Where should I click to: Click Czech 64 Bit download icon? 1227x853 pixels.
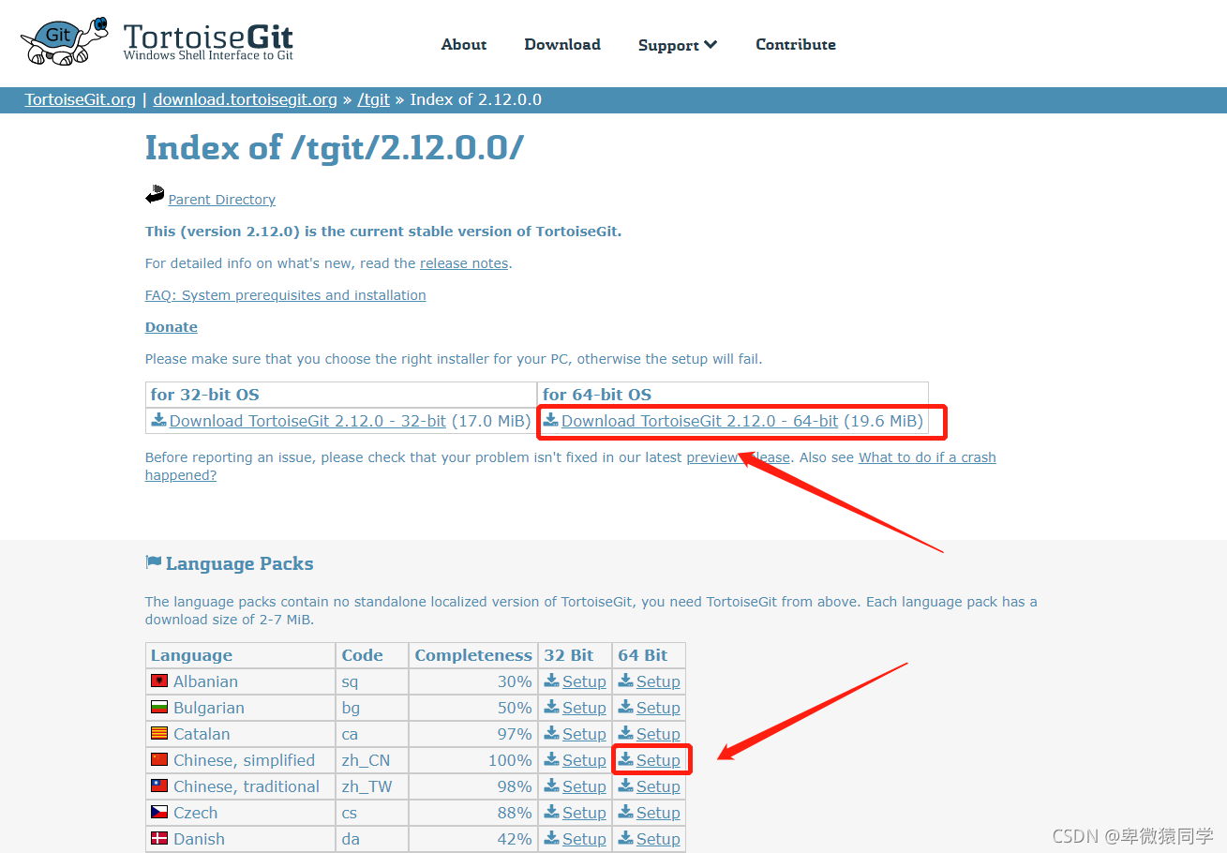pos(626,812)
